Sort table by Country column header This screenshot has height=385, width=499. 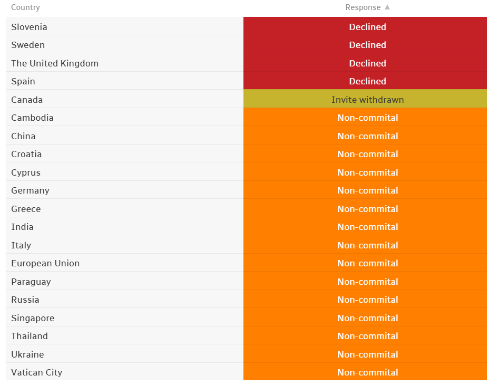coord(25,7)
